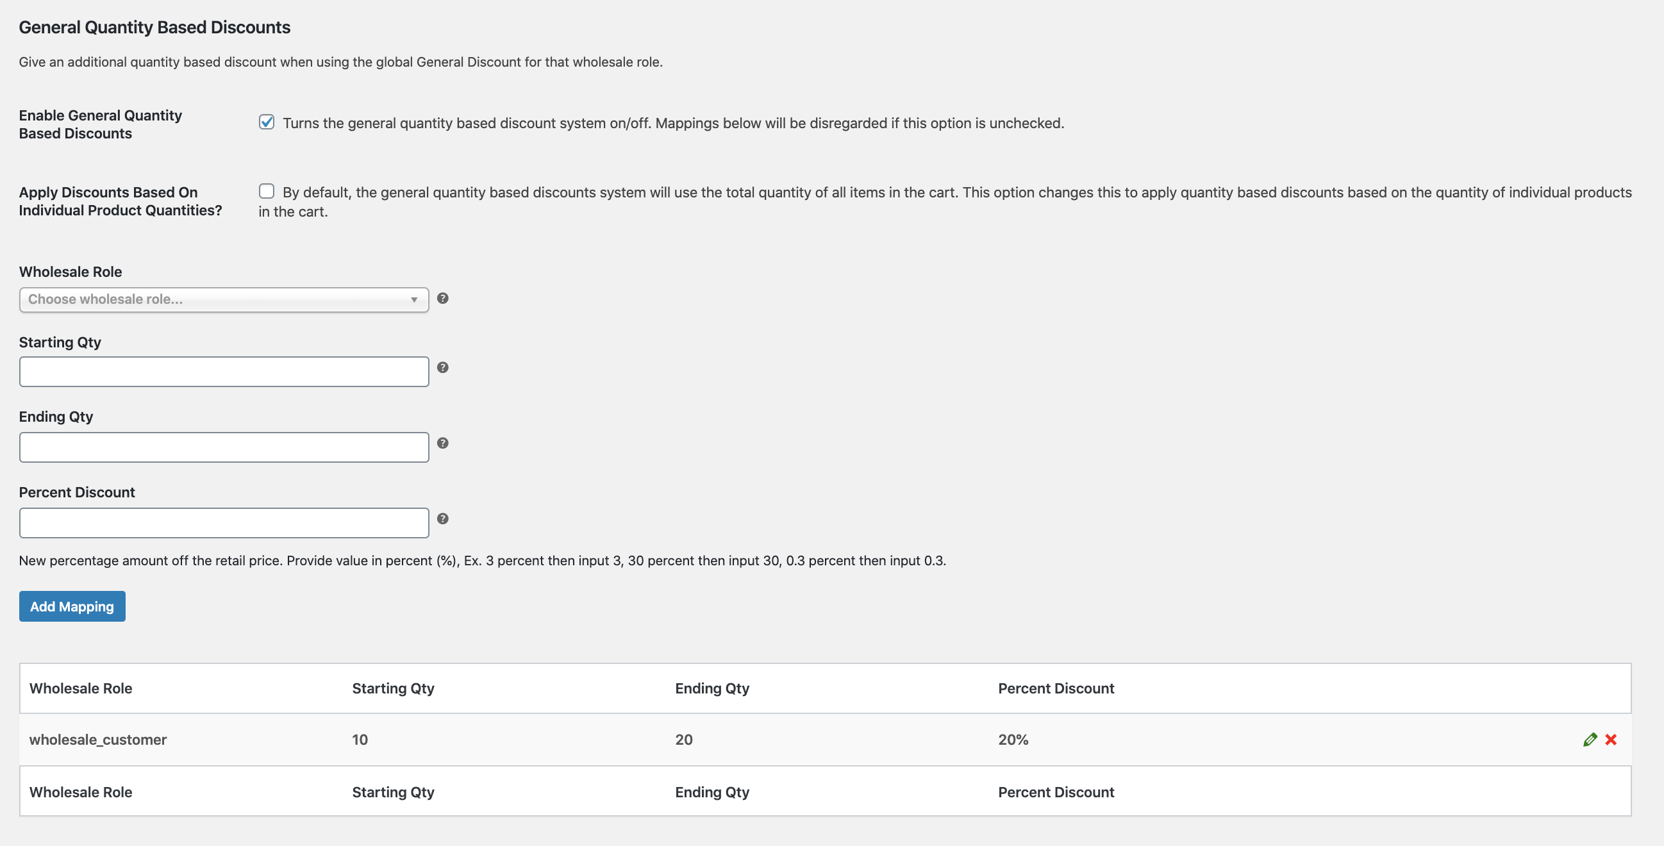This screenshot has height=846, width=1664.
Task: Click the Starting Qty table header
Action: coord(393,688)
